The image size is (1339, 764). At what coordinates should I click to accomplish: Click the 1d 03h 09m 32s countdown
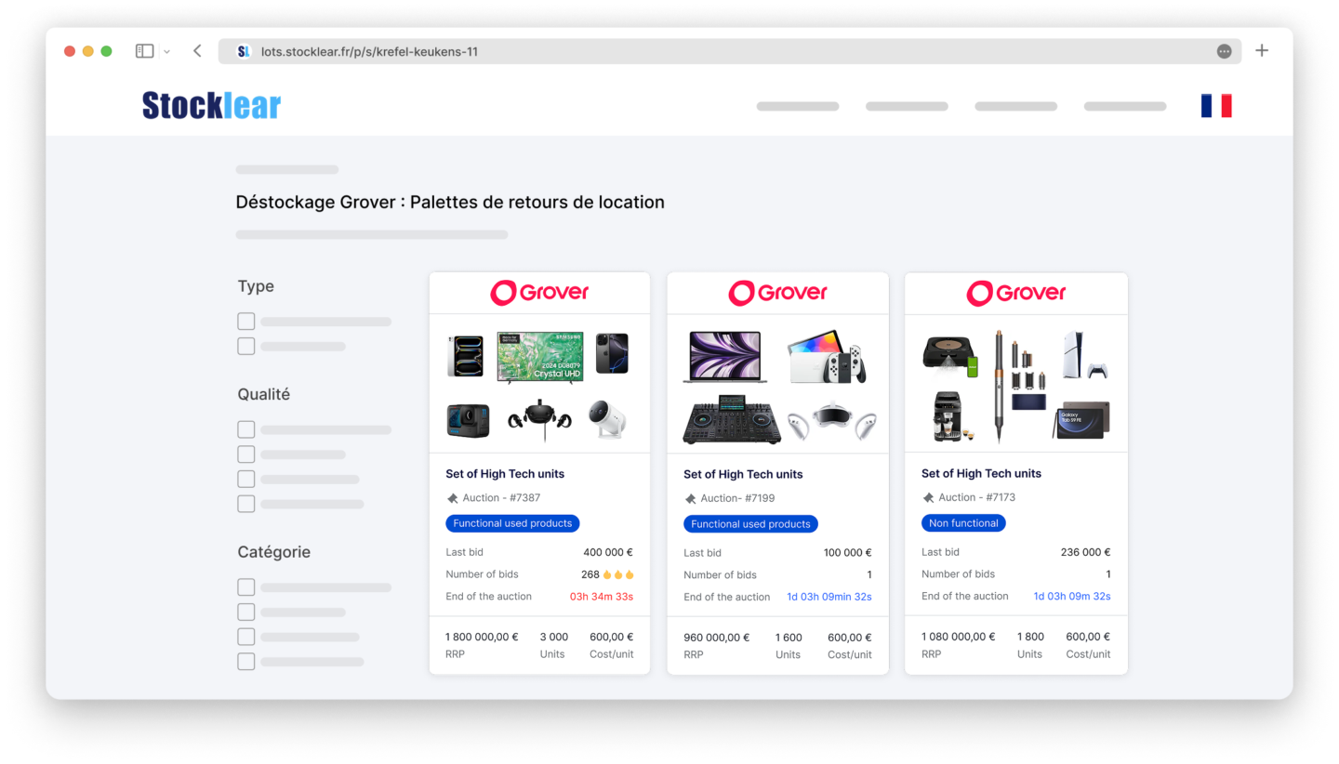point(1072,597)
